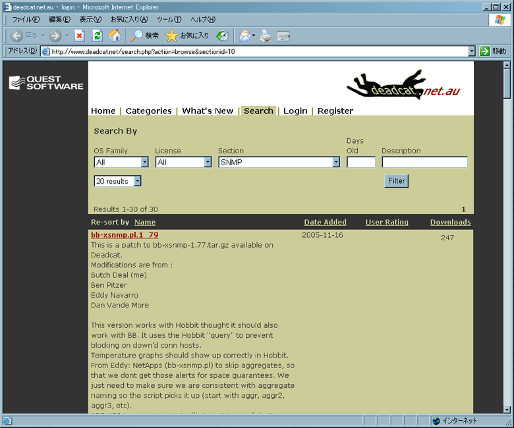Open the License dropdown
The width and height of the screenshot is (514, 428).
tap(208, 162)
